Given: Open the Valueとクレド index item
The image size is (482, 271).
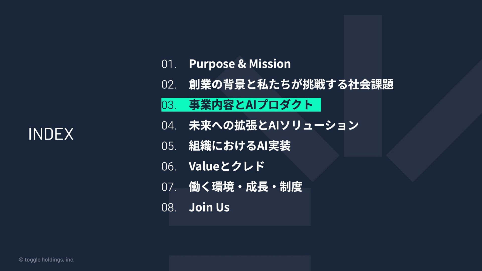Looking at the screenshot, I should pyautogui.click(x=226, y=166).
